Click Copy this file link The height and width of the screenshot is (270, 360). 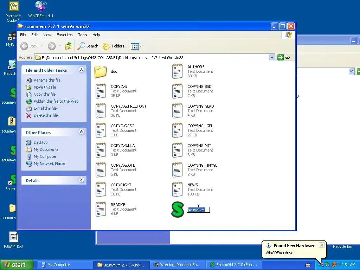tap(45, 94)
